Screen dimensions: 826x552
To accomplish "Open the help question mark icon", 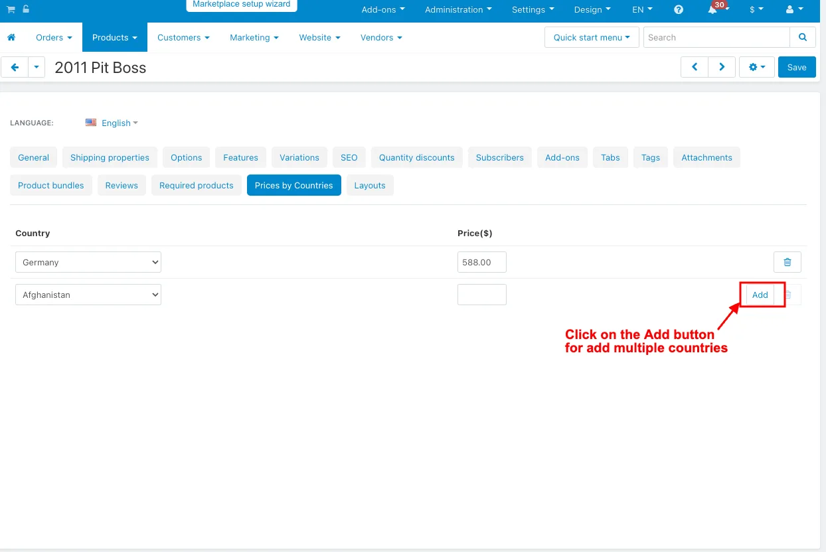I will 679,9.
